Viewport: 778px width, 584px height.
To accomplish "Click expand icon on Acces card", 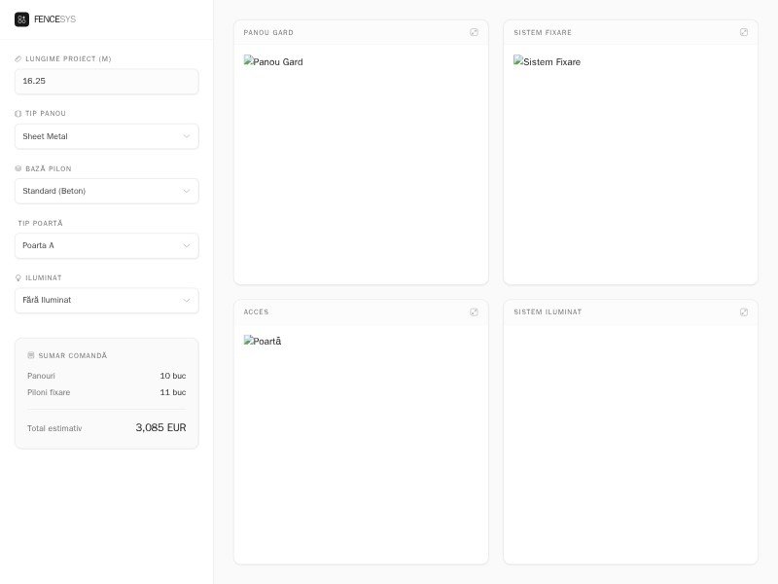I will (x=474, y=312).
